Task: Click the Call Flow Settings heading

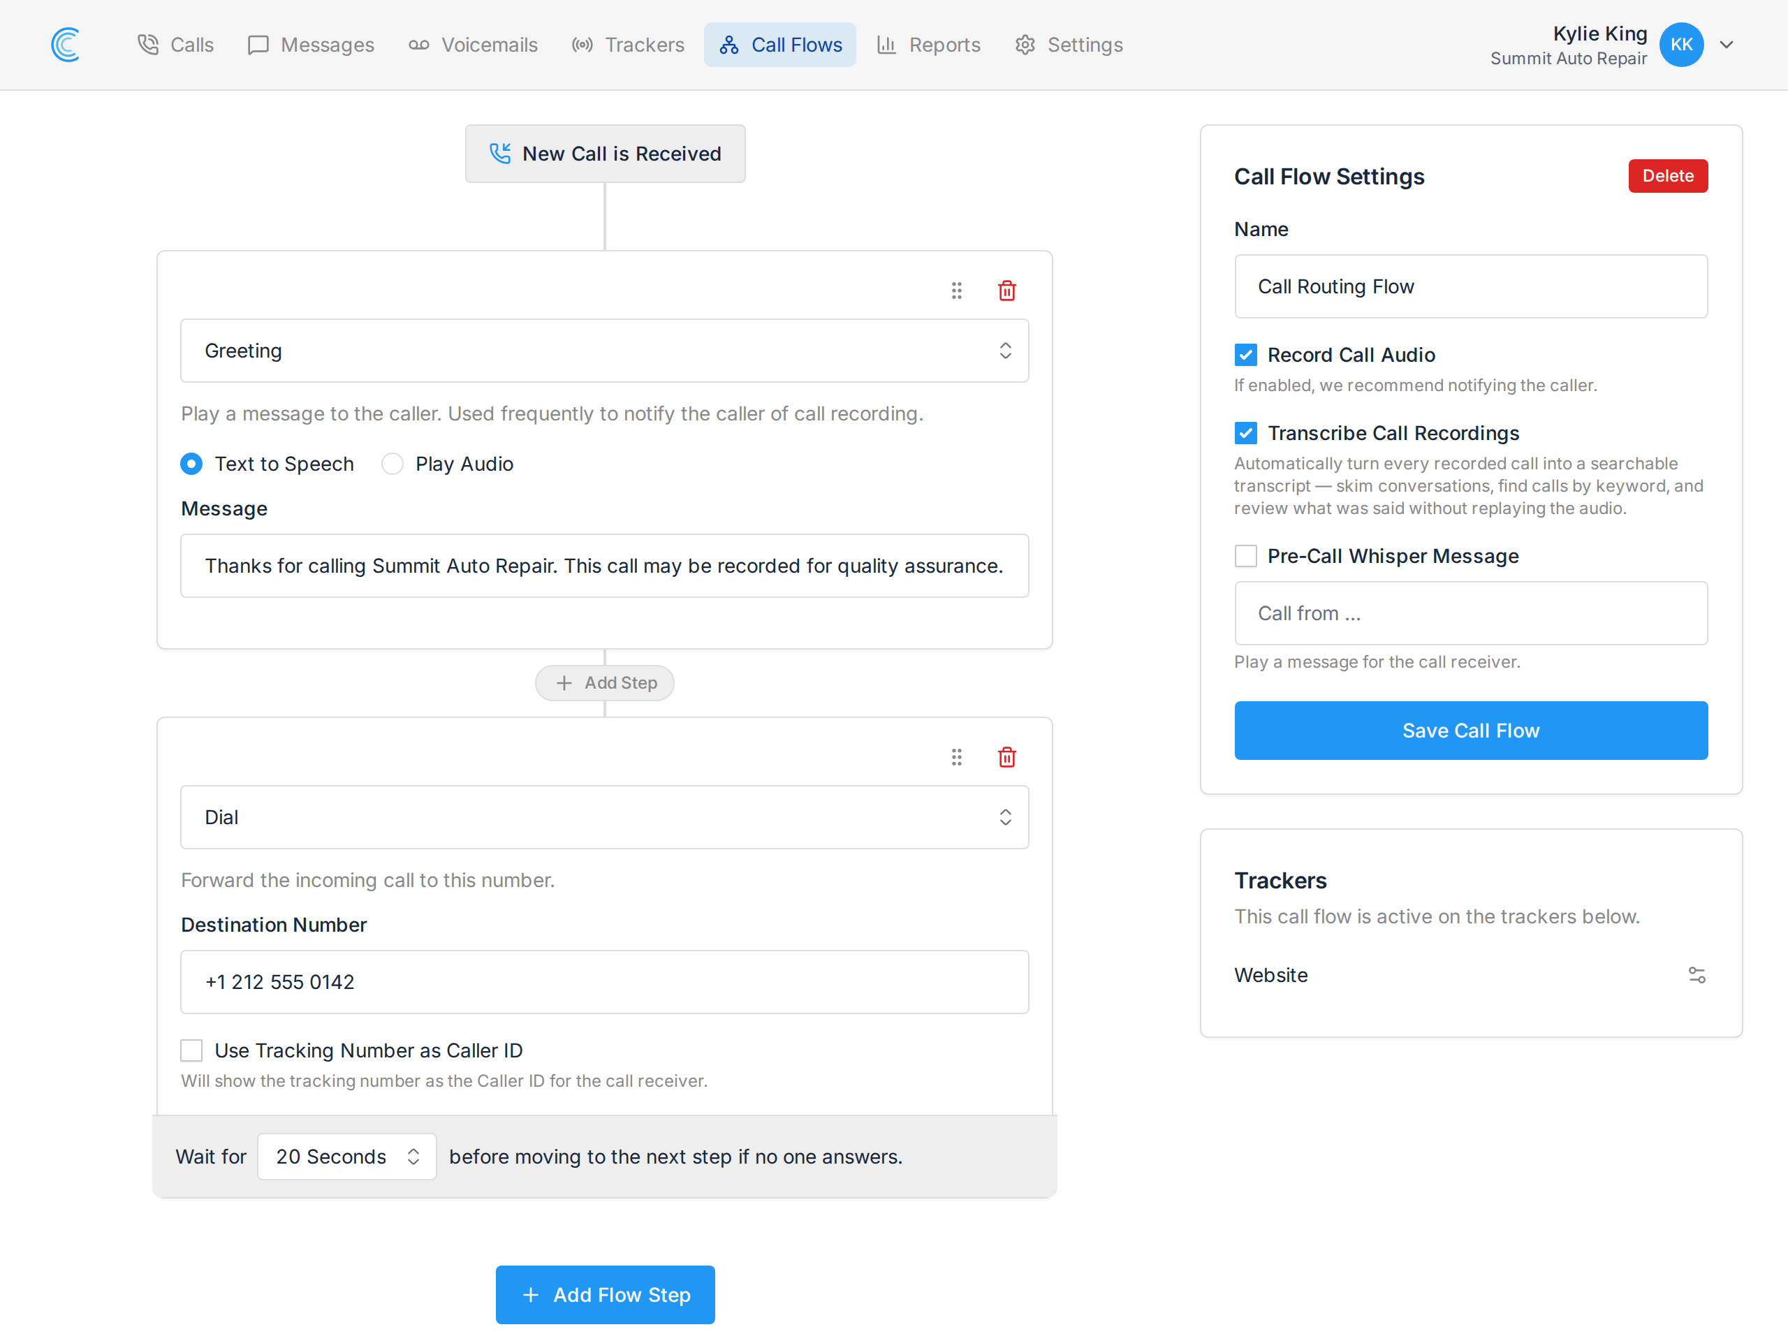Action: [x=1329, y=176]
